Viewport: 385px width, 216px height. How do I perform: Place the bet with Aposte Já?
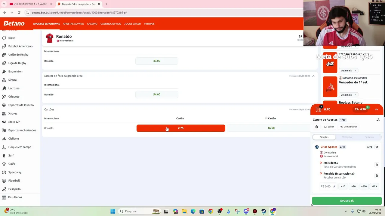[347, 201]
